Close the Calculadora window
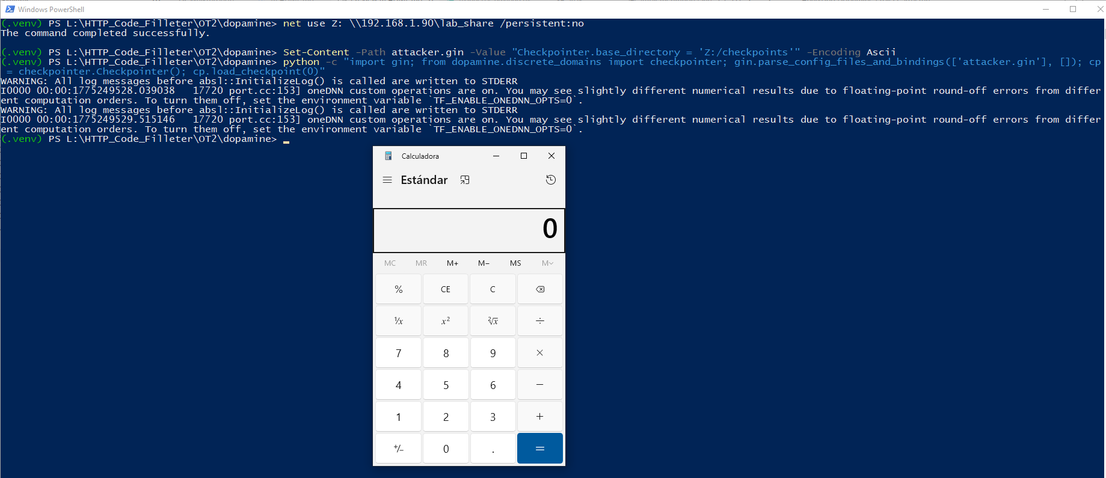This screenshot has width=1106, height=478. coord(551,156)
